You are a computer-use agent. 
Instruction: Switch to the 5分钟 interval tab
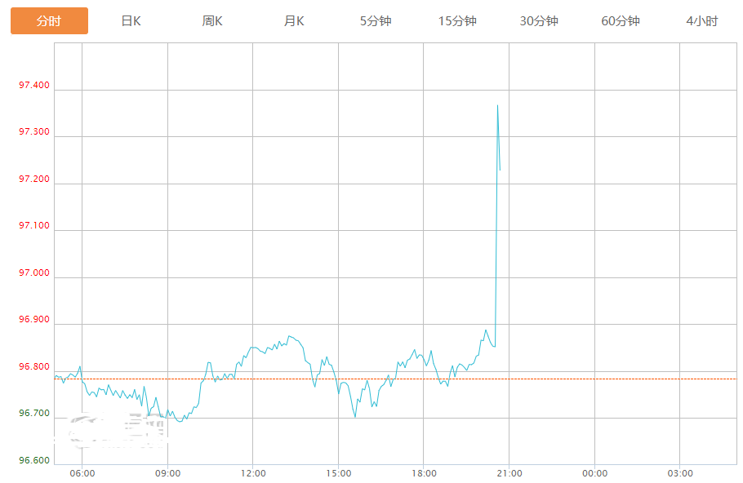tap(376, 21)
